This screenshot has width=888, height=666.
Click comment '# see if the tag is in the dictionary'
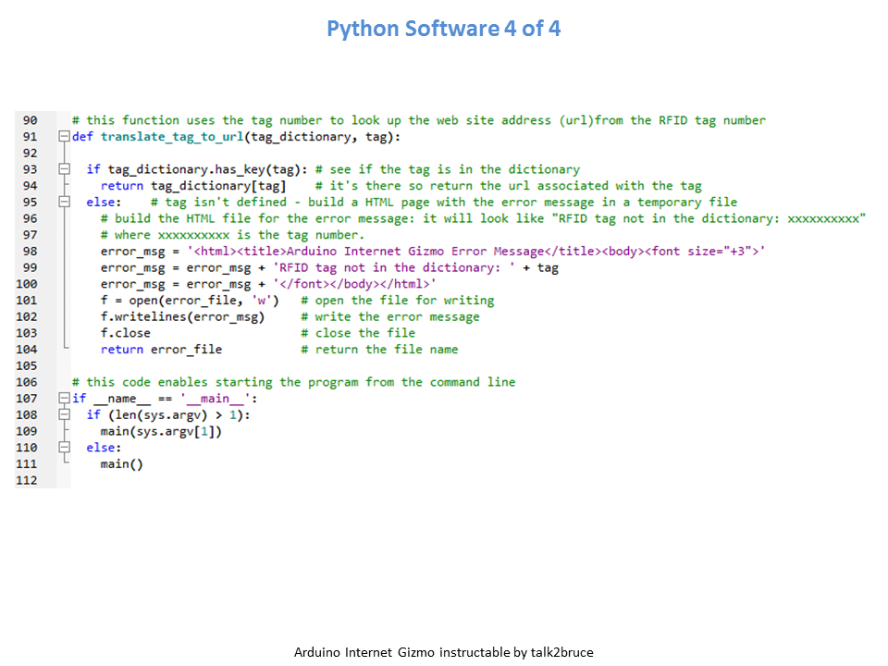pyautogui.click(x=448, y=169)
